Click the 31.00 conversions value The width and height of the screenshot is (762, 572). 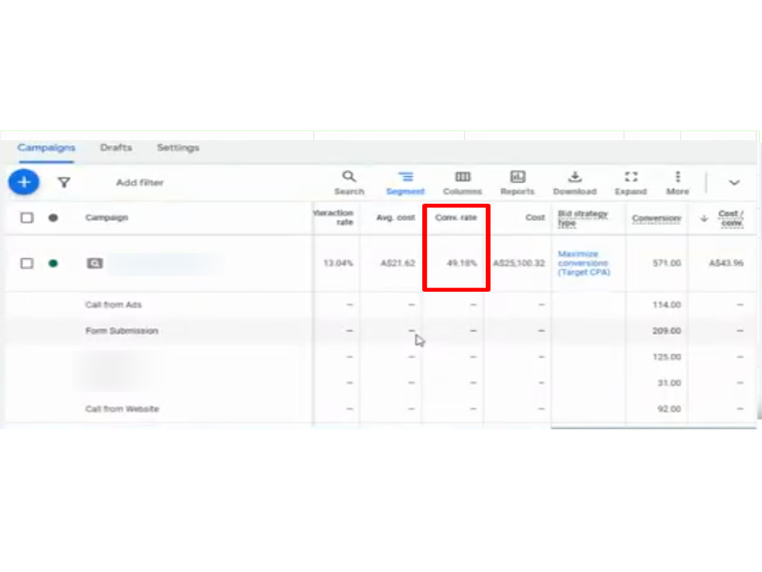click(669, 384)
